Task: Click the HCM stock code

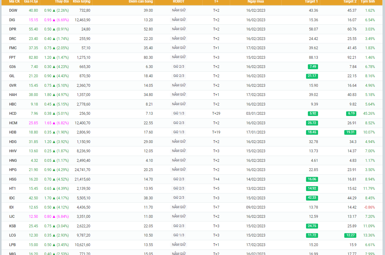Action: tap(13, 123)
